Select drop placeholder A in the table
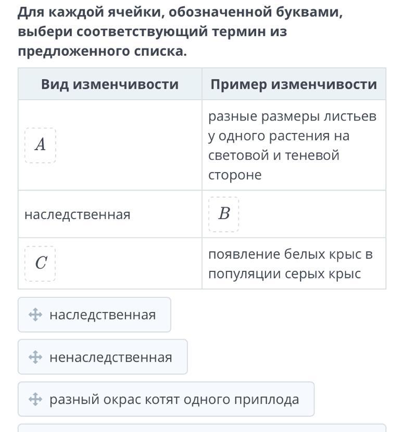The image size is (403, 432). [x=41, y=145]
